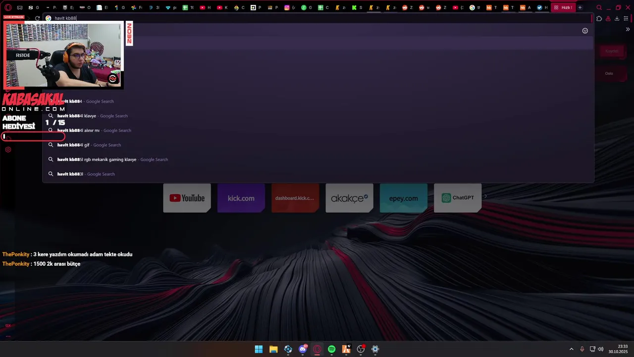The image size is (634, 357).
Task: Open GX Corner controller icon
Action: click(x=20, y=8)
